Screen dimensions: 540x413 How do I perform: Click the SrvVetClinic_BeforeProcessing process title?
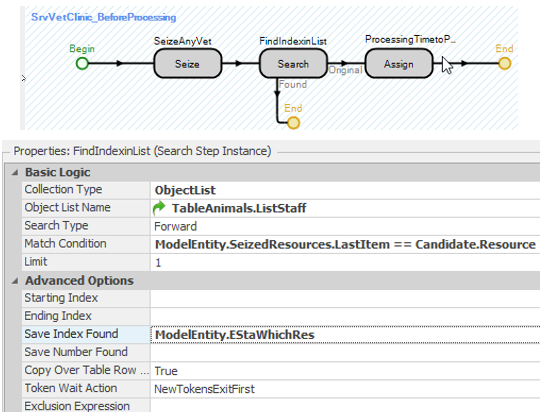[104, 17]
